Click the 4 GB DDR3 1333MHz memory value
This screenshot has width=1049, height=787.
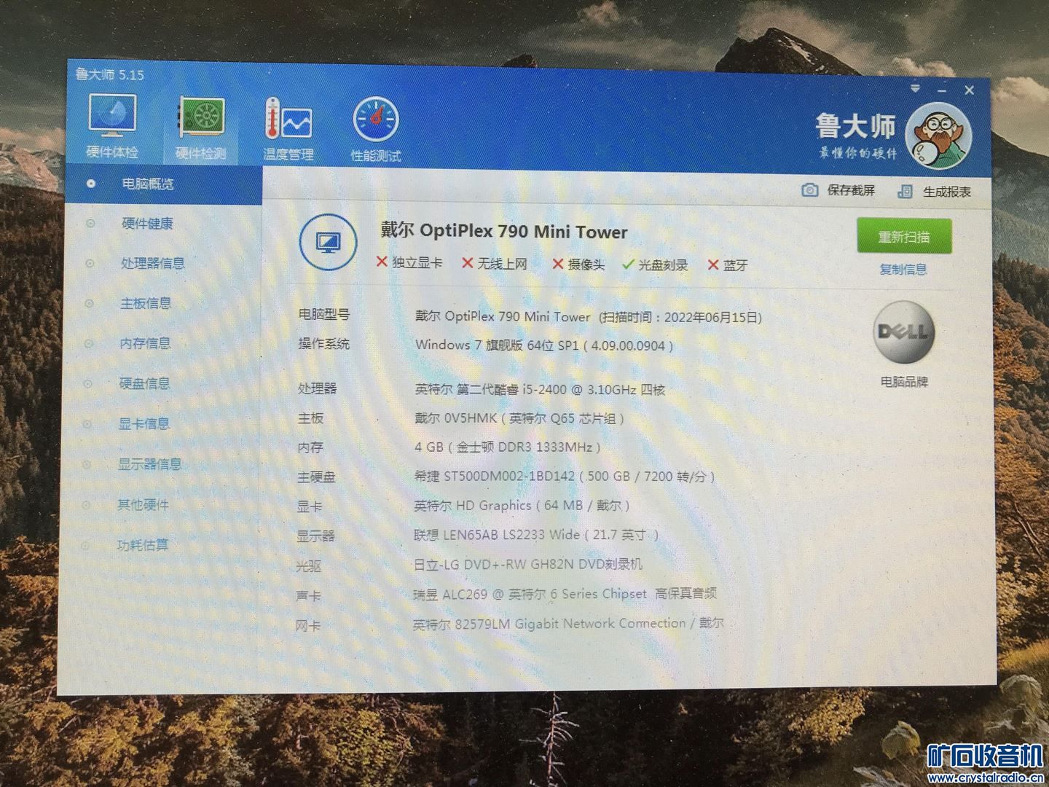pyautogui.click(x=508, y=447)
